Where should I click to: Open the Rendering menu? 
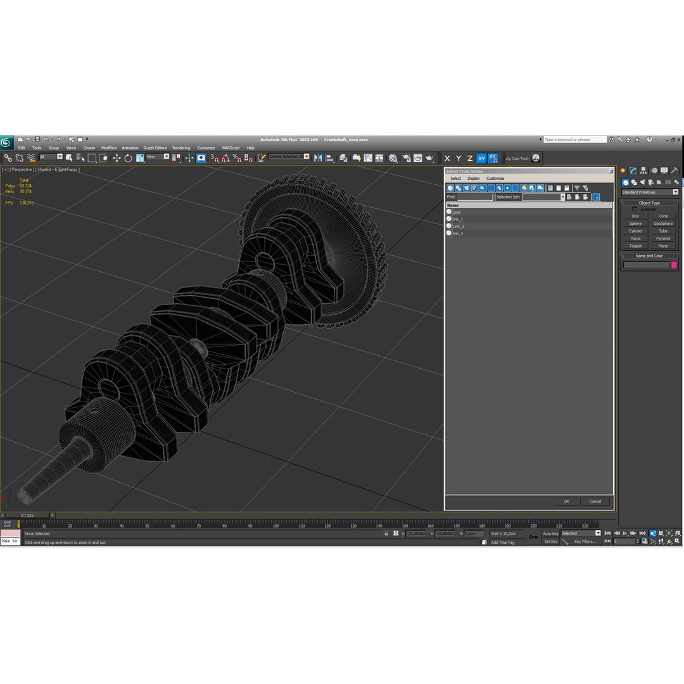[x=181, y=148]
